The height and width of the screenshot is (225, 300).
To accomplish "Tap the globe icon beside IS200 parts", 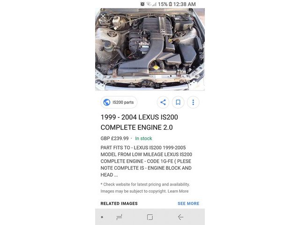I will tap(107, 102).
